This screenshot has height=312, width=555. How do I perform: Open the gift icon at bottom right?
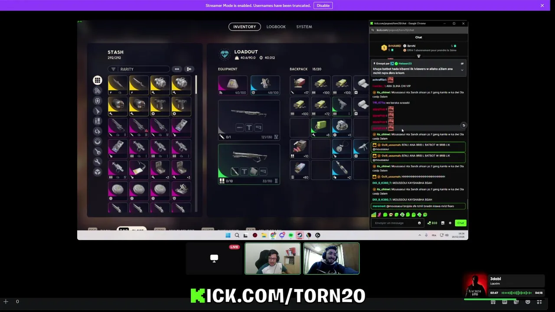click(x=493, y=302)
